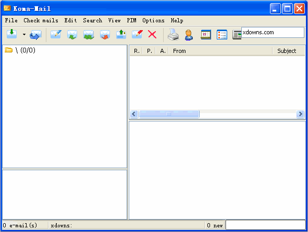The width and height of the screenshot is (308, 232).
Task: Open the Search menu
Action: tap(93, 20)
